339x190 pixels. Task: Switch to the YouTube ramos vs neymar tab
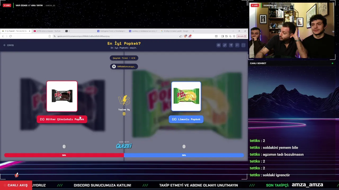click(48, 31)
